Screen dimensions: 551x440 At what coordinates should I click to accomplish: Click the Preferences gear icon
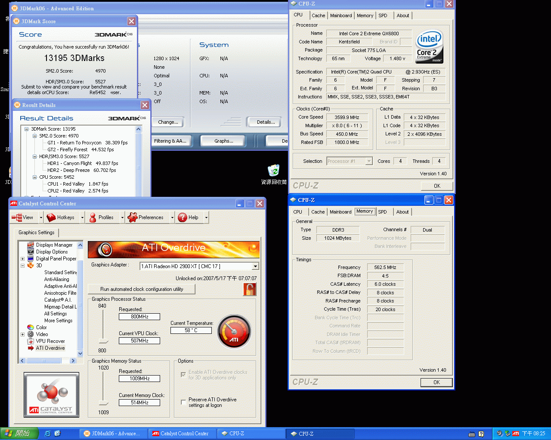(132, 217)
